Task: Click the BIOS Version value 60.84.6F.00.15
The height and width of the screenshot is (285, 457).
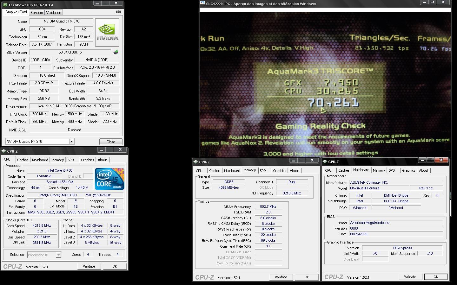Action: 70,52
